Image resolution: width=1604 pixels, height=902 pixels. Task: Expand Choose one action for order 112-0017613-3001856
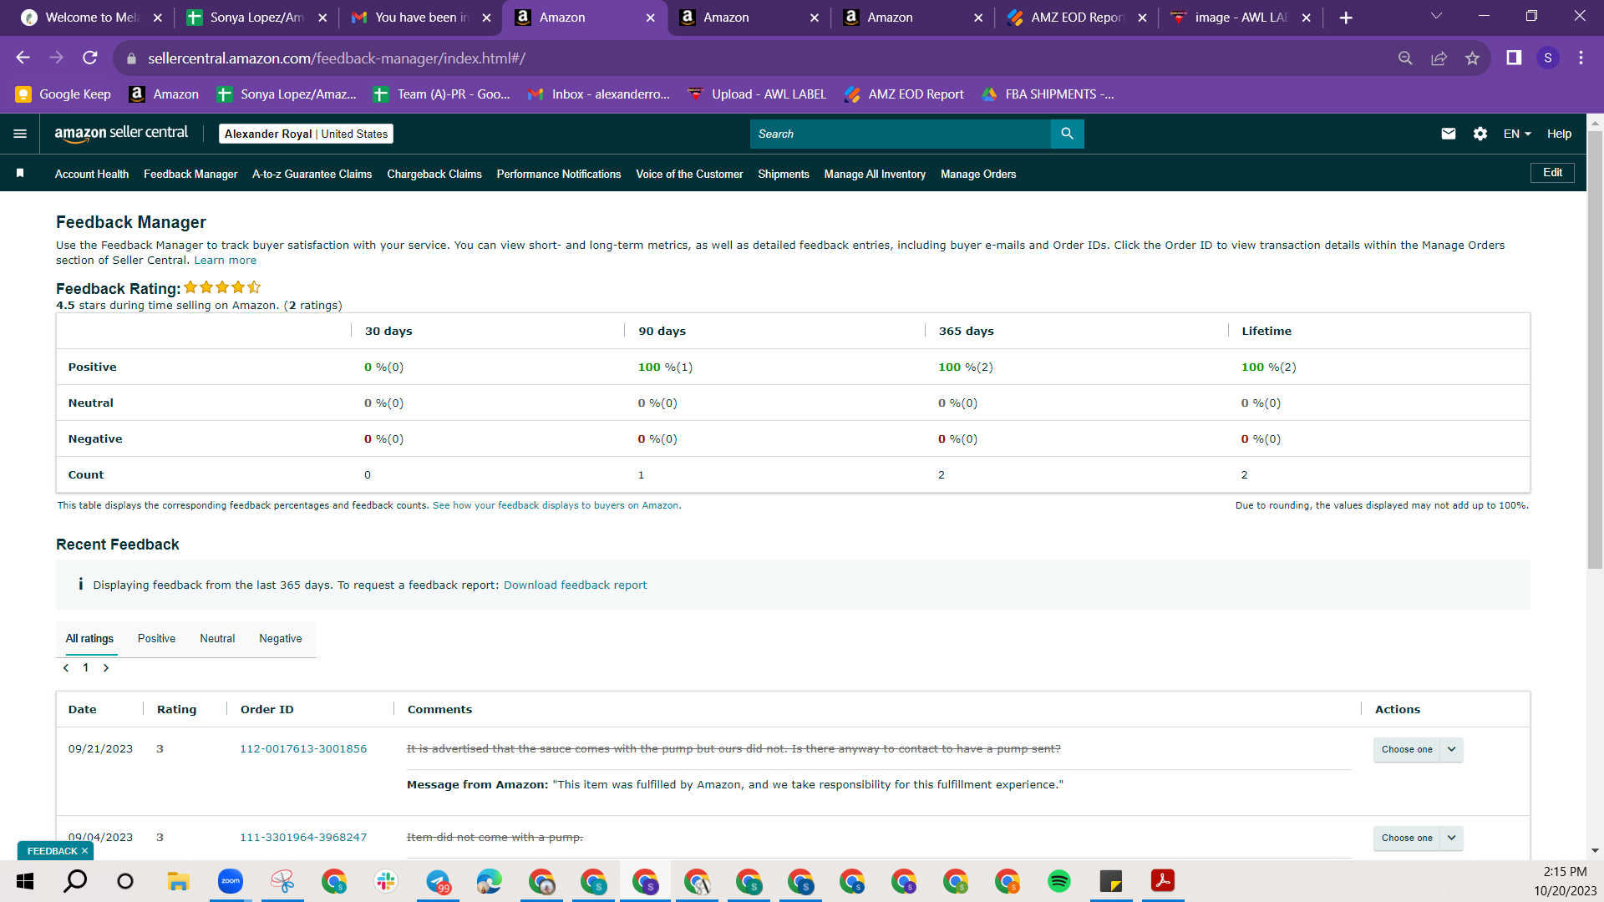1418,749
